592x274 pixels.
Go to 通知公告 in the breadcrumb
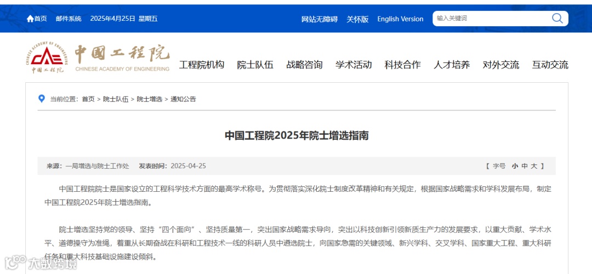coord(183,99)
